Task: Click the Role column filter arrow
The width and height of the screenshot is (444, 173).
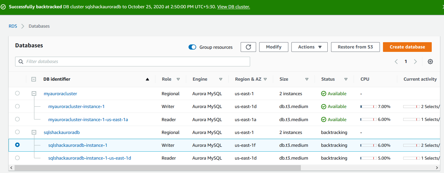Action: point(178,79)
